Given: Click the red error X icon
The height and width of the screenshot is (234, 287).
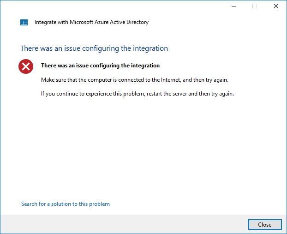Looking at the screenshot, I should [x=26, y=66].
